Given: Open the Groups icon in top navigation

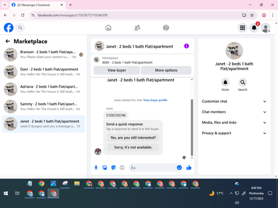Looking at the screenshot, I should click(x=166, y=28).
